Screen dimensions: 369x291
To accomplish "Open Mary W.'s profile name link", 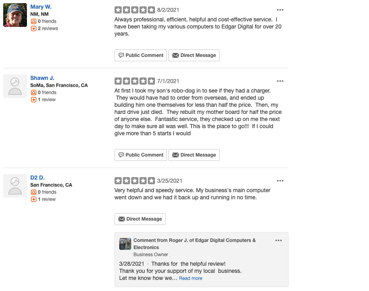I will 41,7.
